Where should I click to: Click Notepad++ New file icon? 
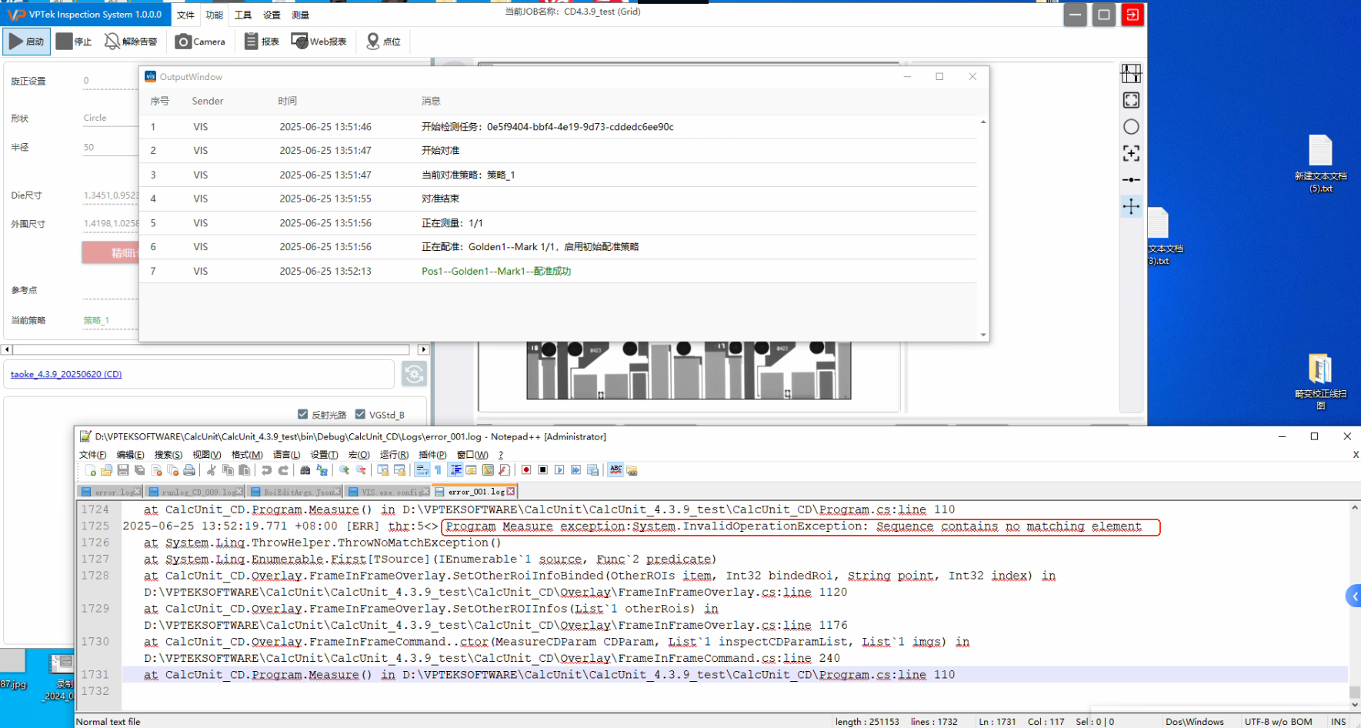[90, 470]
